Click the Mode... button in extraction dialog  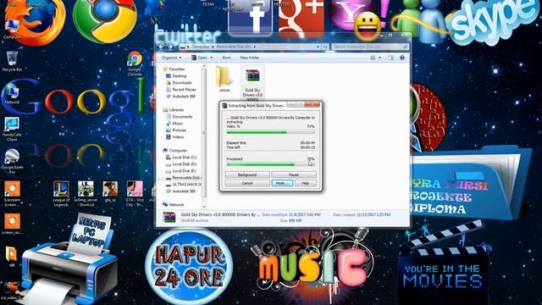282,183
